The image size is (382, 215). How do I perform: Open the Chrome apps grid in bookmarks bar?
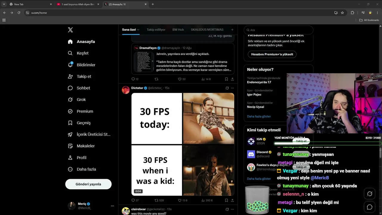4,20
